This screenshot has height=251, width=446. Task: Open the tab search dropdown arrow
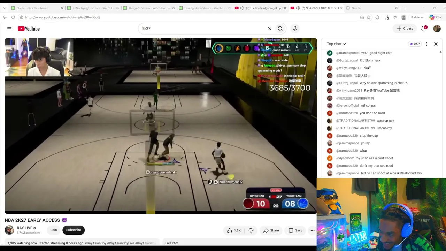[x=5, y=8]
